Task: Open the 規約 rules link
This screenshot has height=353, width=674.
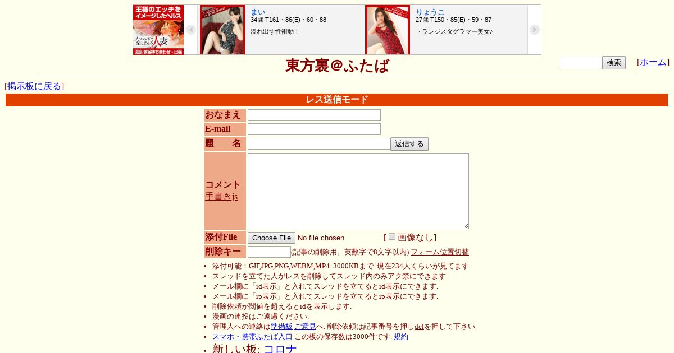Action: pos(401,337)
